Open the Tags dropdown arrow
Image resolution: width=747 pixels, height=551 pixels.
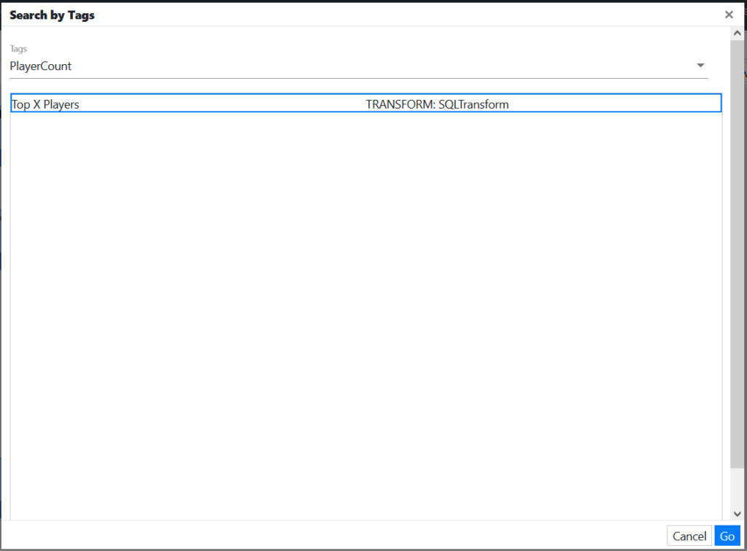700,66
